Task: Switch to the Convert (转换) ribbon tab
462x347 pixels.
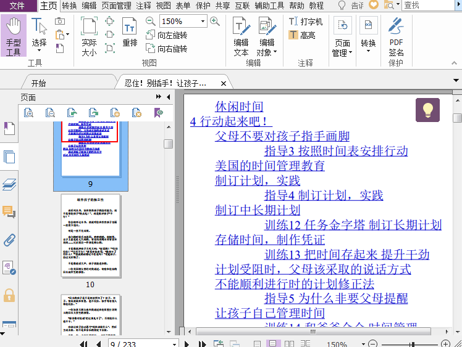Action: pos(69,6)
